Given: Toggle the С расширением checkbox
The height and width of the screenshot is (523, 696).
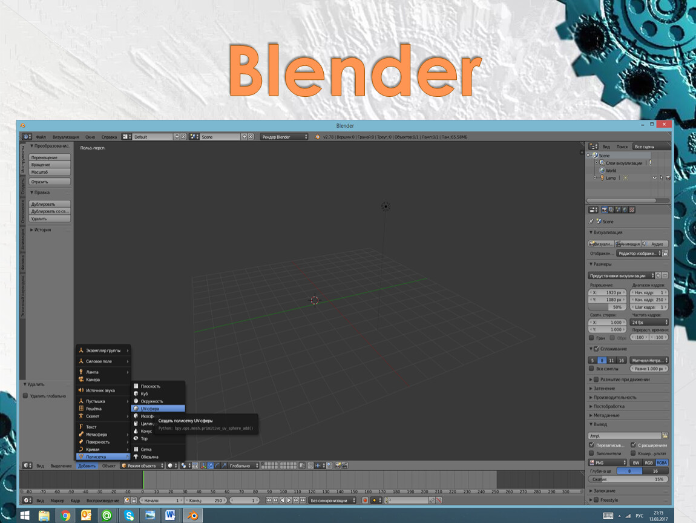Looking at the screenshot, I should (633, 445).
